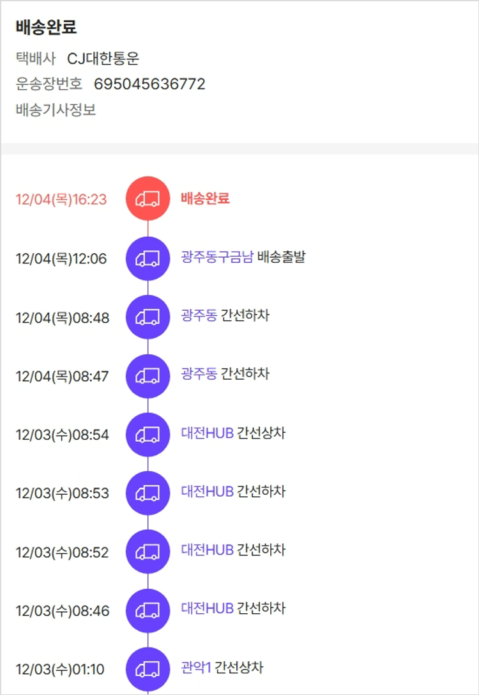Click the truck icon next to 광주동구금남 배송출발
Image resolution: width=479 pixels, height=695 pixels.
coord(148,258)
